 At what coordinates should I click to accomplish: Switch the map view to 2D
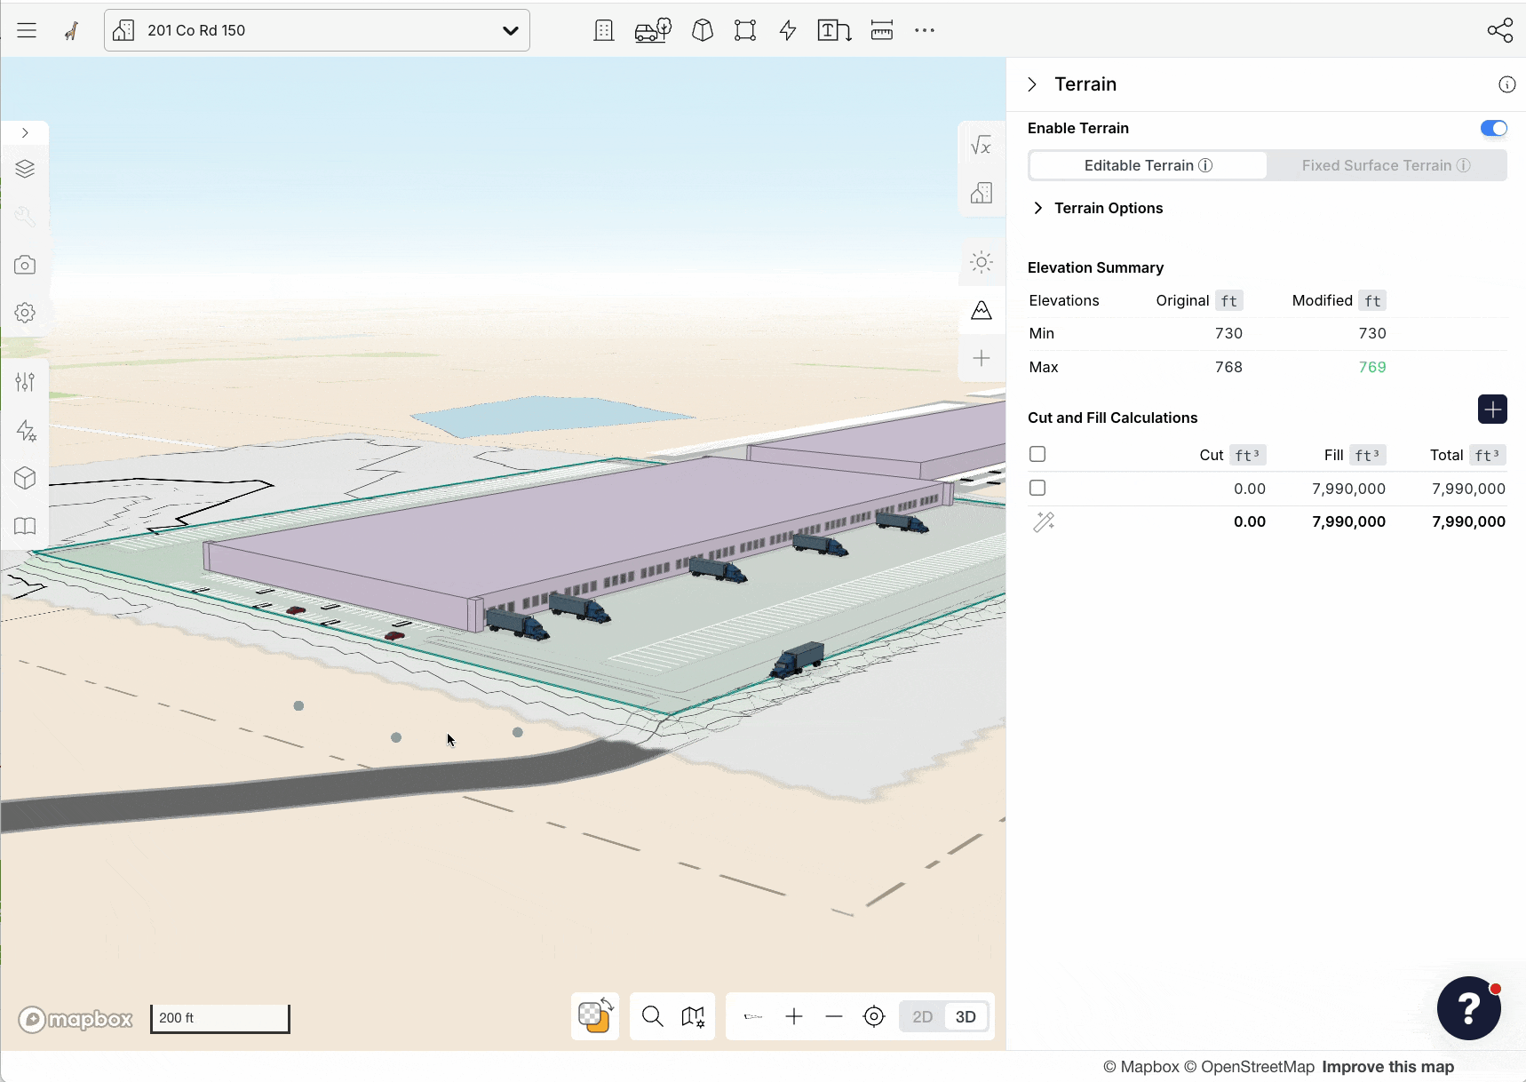[x=922, y=1016]
